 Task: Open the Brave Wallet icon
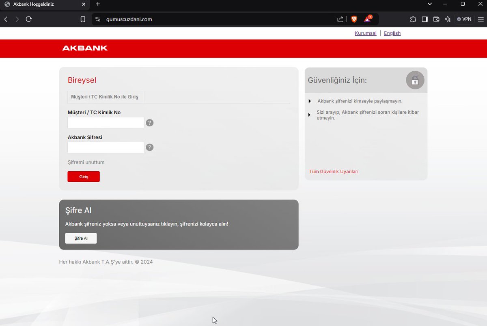(436, 19)
